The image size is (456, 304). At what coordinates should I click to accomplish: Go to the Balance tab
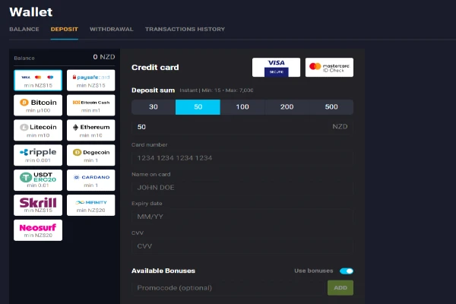click(24, 29)
